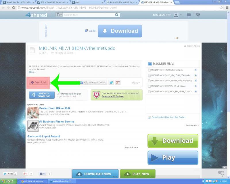This screenshot has width=230, height=184.
Task: Switch to the 4shared folder - 405th tab
Action: (x=122, y=2)
